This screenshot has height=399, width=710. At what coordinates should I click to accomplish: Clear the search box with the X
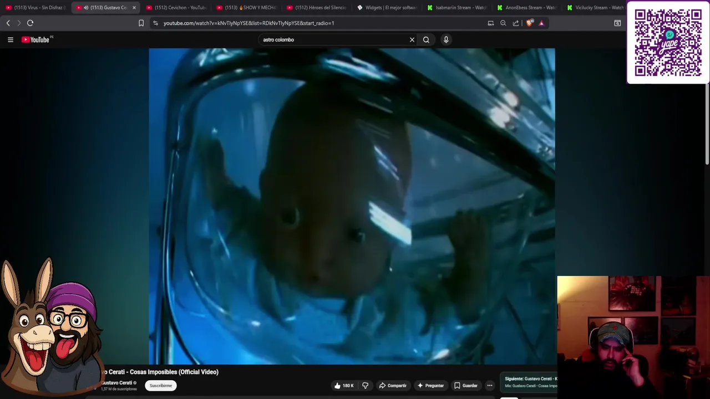point(412,39)
